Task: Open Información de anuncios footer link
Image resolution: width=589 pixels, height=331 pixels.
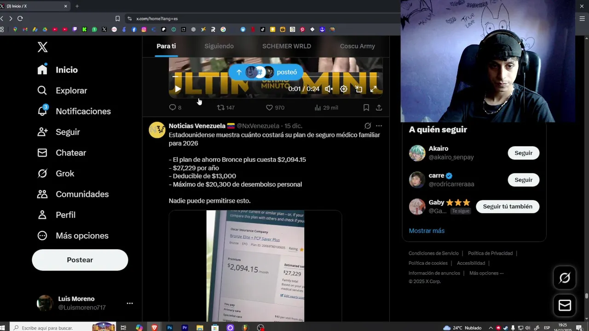Action: pyautogui.click(x=434, y=273)
